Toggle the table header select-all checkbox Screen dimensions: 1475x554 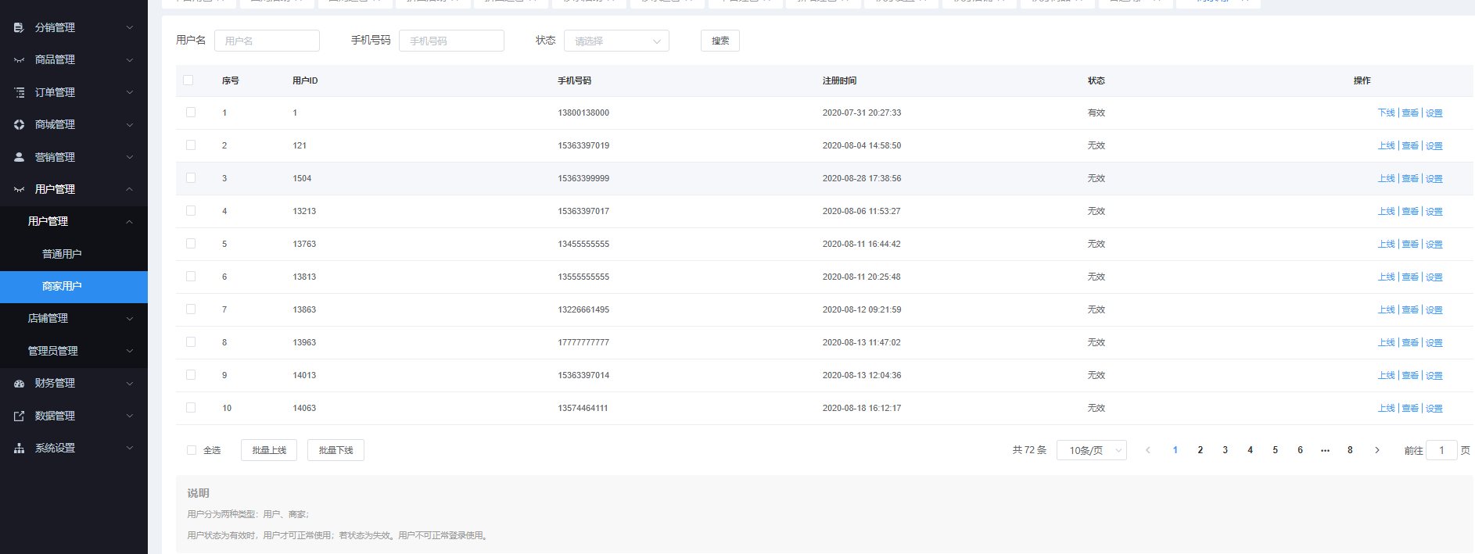tap(188, 80)
